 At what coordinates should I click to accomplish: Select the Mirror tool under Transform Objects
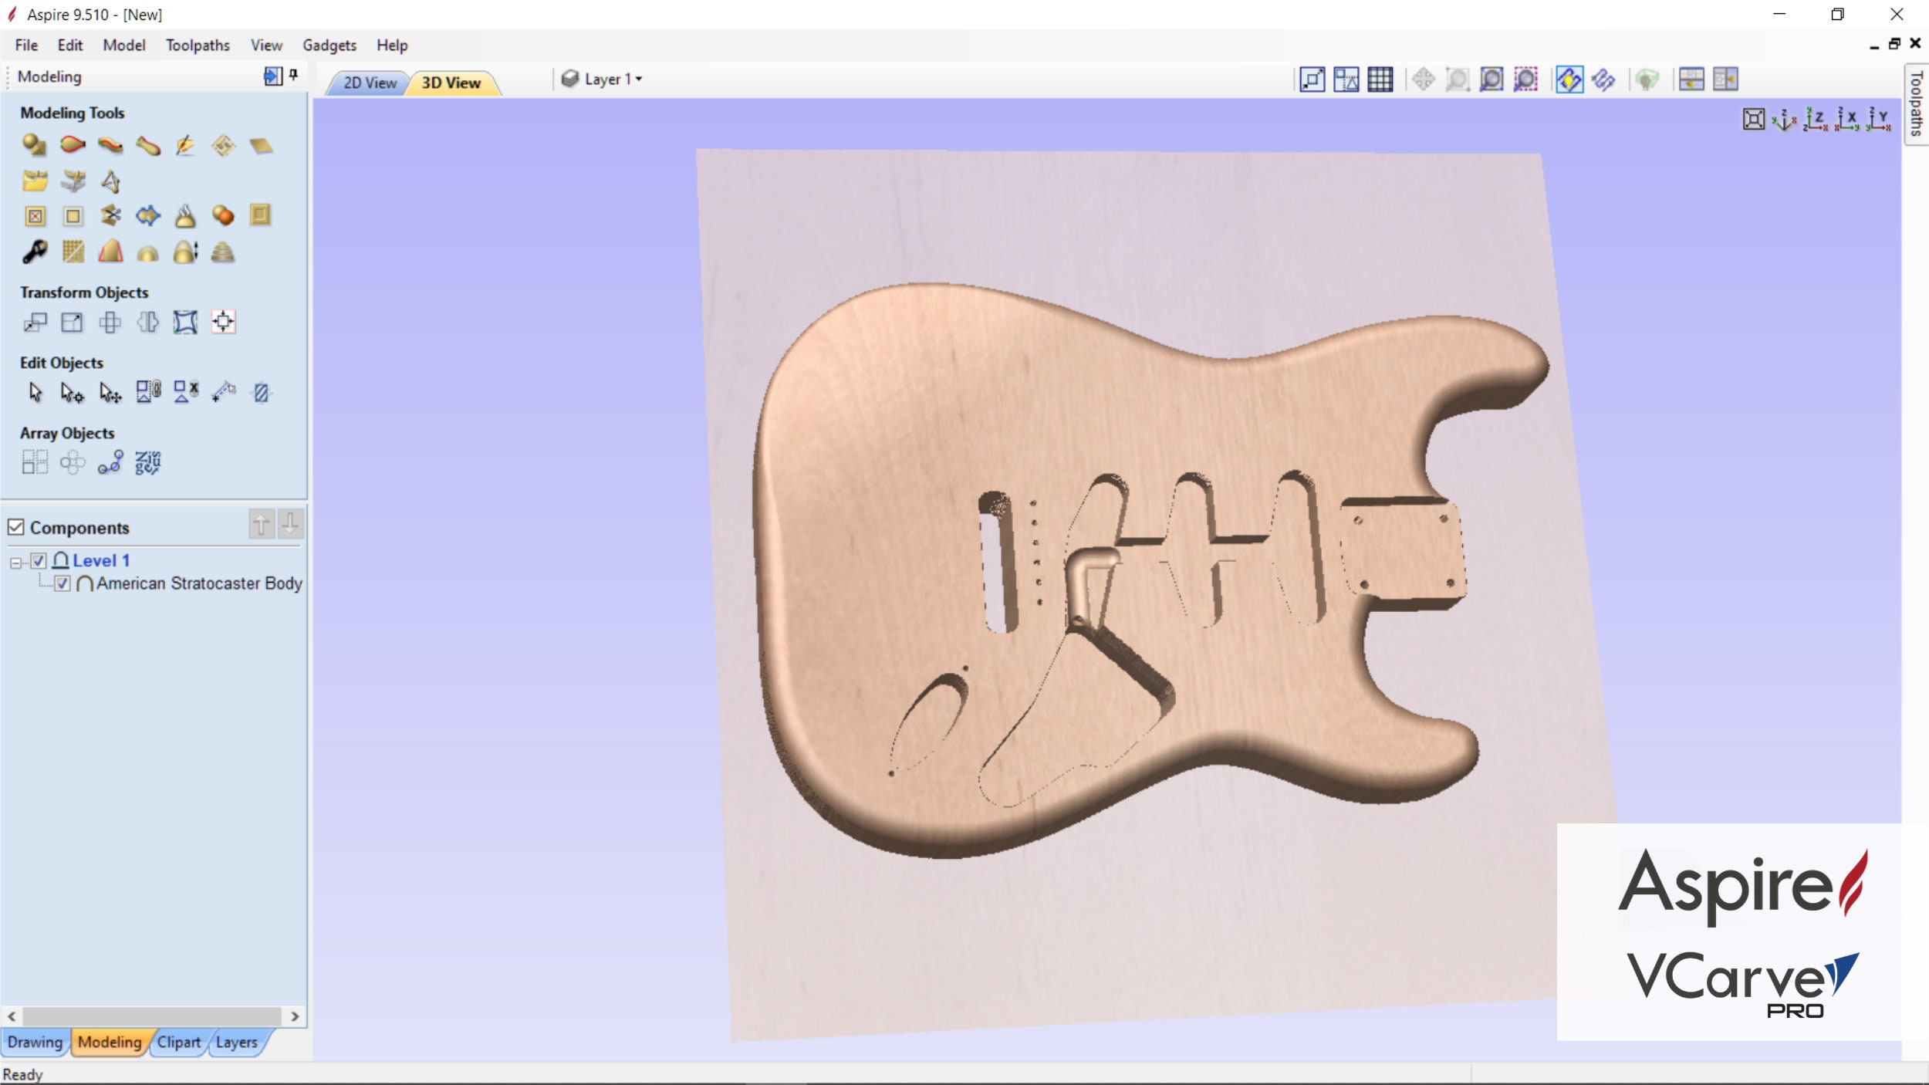click(x=149, y=323)
